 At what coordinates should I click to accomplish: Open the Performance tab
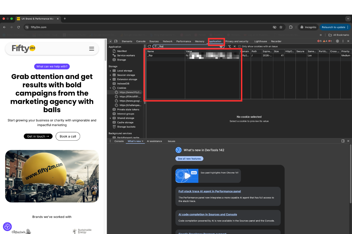pos(184,41)
